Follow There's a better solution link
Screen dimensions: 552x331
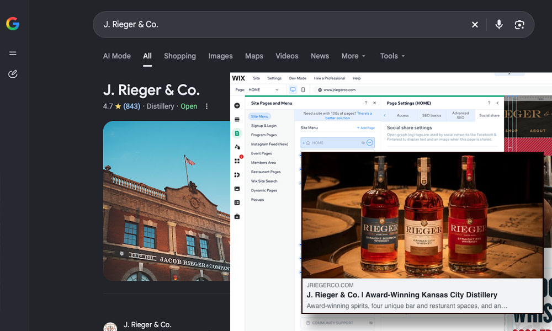348,116
